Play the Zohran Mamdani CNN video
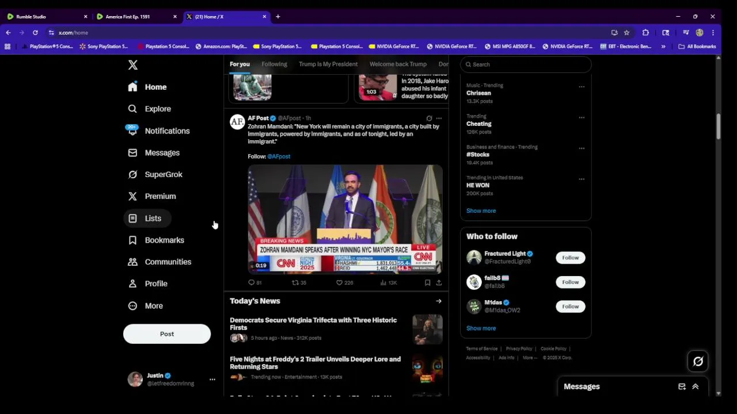Screen dimensions: 737x414 345,219
